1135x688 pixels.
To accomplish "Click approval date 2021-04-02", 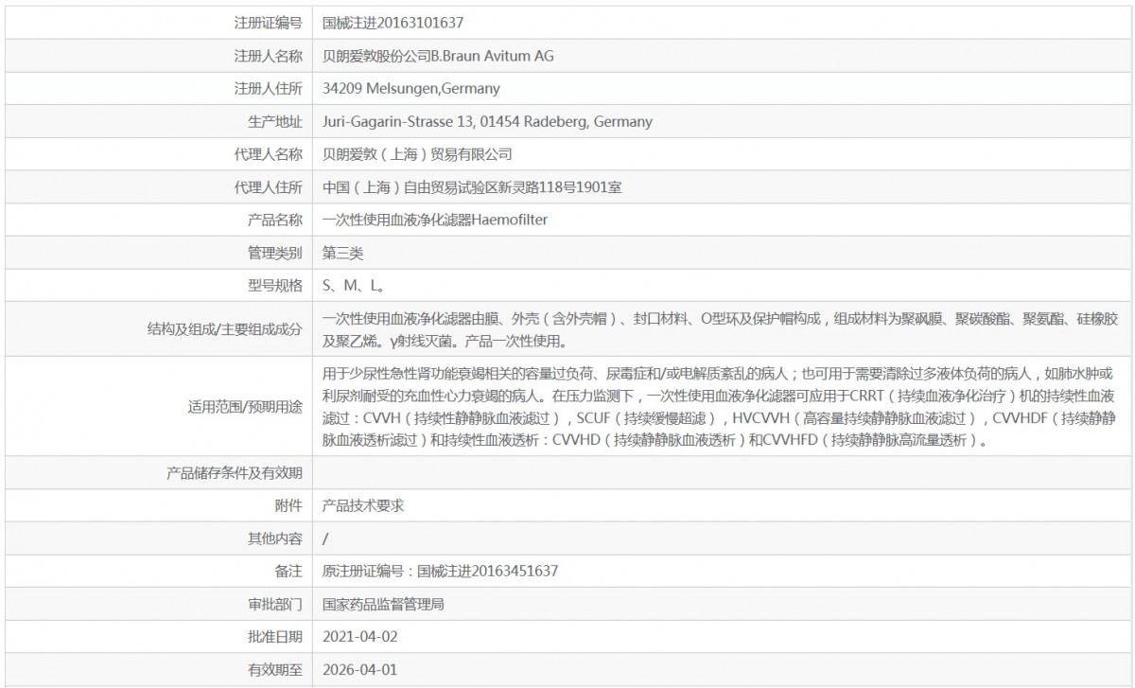I will pos(360,637).
